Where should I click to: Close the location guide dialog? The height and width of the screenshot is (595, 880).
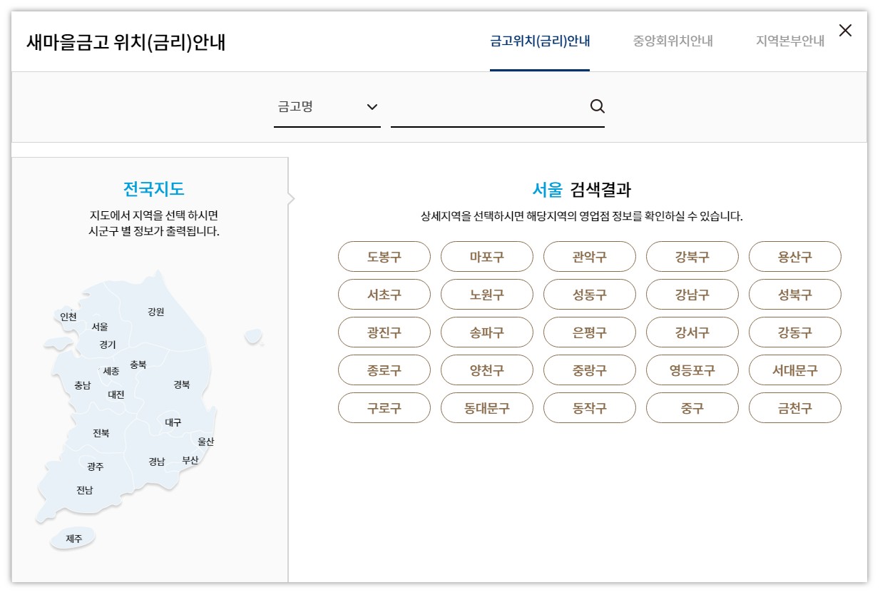pos(845,31)
